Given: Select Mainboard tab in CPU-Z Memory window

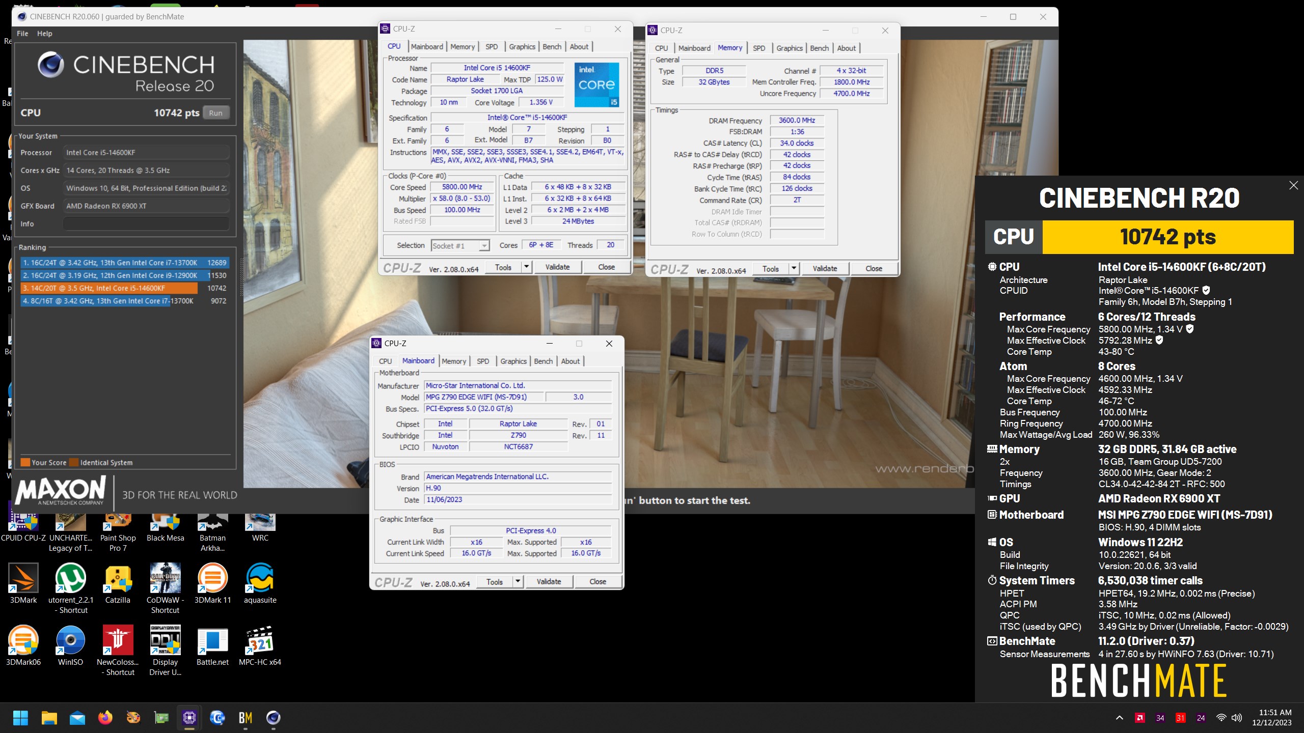Looking at the screenshot, I should click(694, 48).
